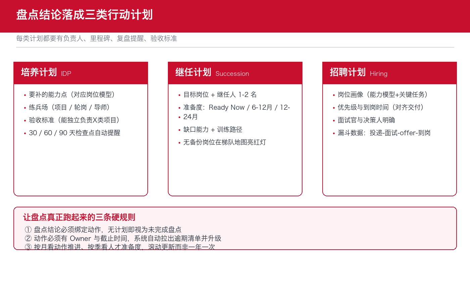Click bullet 面试官与决策人明确
The image size is (470, 302).
[x=366, y=120]
